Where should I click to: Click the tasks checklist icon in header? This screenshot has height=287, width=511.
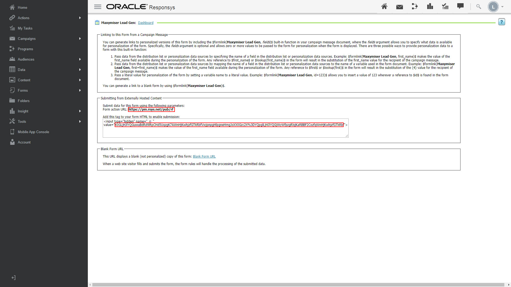[x=445, y=7]
